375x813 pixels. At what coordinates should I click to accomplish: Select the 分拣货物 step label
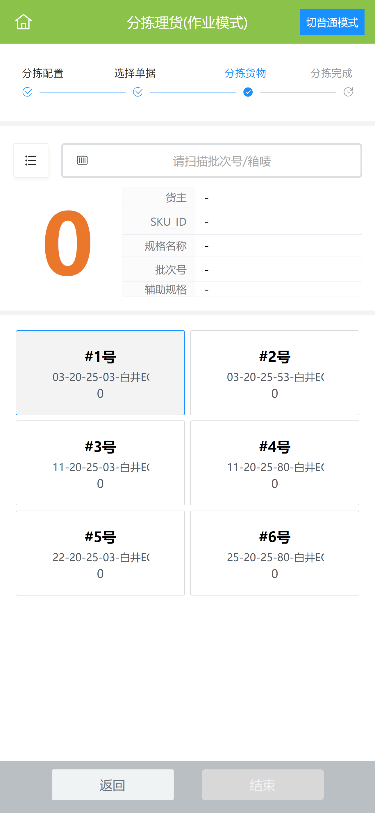click(245, 73)
